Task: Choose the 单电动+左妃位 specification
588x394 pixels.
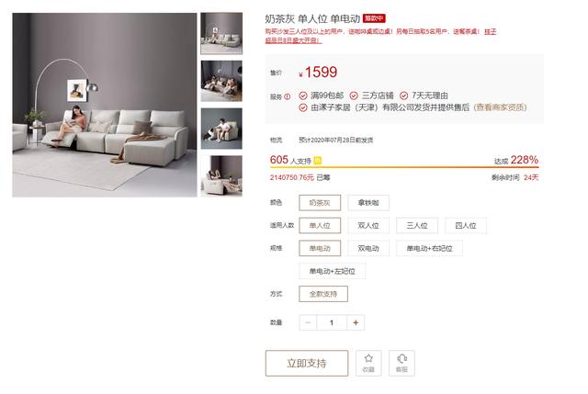Action: [333, 271]
